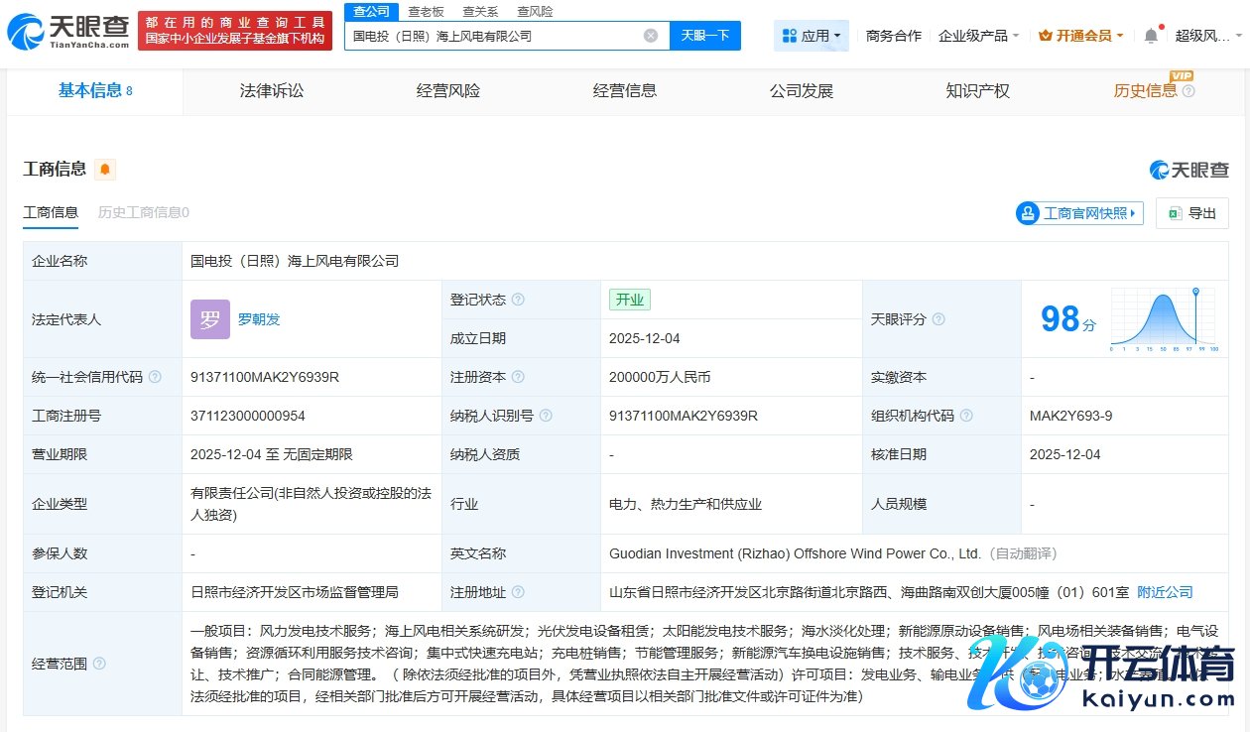Clear the search box with X icon
Screen dimensions: 1250x732
point(651,36)
